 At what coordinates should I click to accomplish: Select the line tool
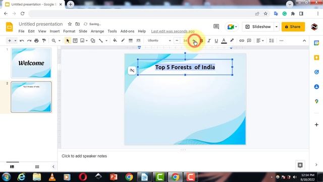tap(101, 40)
